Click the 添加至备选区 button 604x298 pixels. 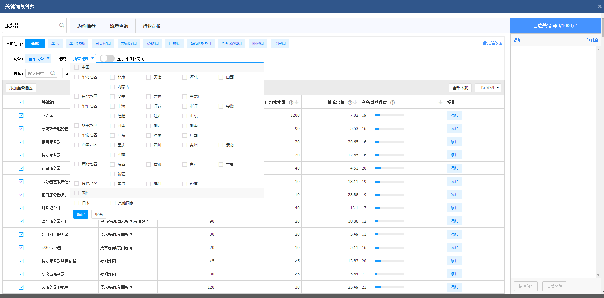[x=21, y=88]
